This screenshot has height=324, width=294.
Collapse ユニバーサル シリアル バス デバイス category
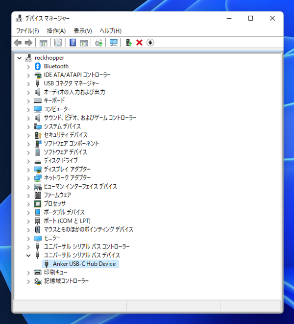pos(28,255)
